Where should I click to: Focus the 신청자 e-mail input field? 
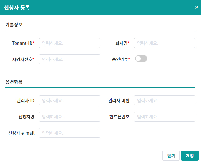pos(69,133)
